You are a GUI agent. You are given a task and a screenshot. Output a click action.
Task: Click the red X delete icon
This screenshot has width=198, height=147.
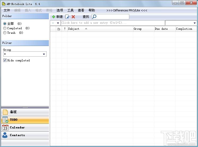73,17
